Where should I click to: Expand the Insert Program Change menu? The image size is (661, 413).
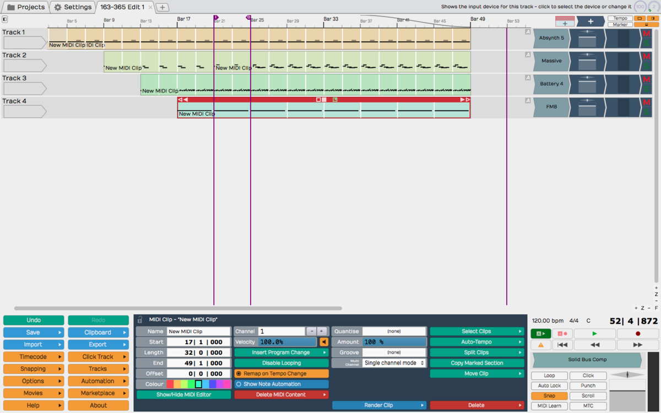(281, 352)
